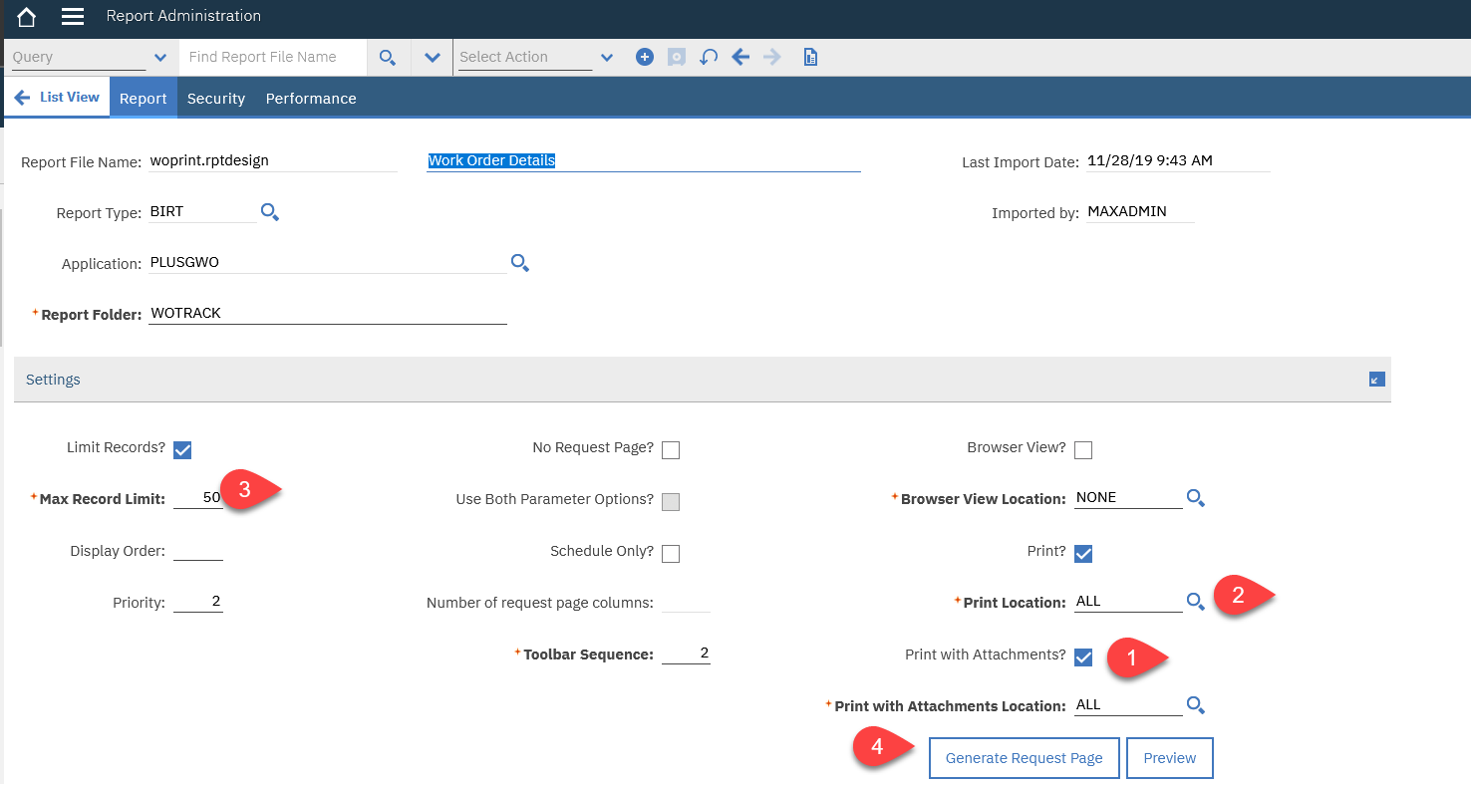Click the search magnifier beside Find Report File Name

pyautogui.click(x=388, y=58)
